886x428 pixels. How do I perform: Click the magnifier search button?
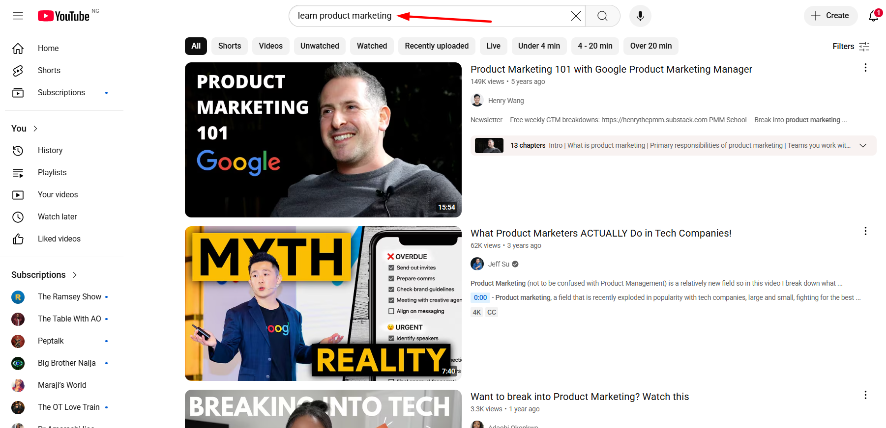point(602,16)
